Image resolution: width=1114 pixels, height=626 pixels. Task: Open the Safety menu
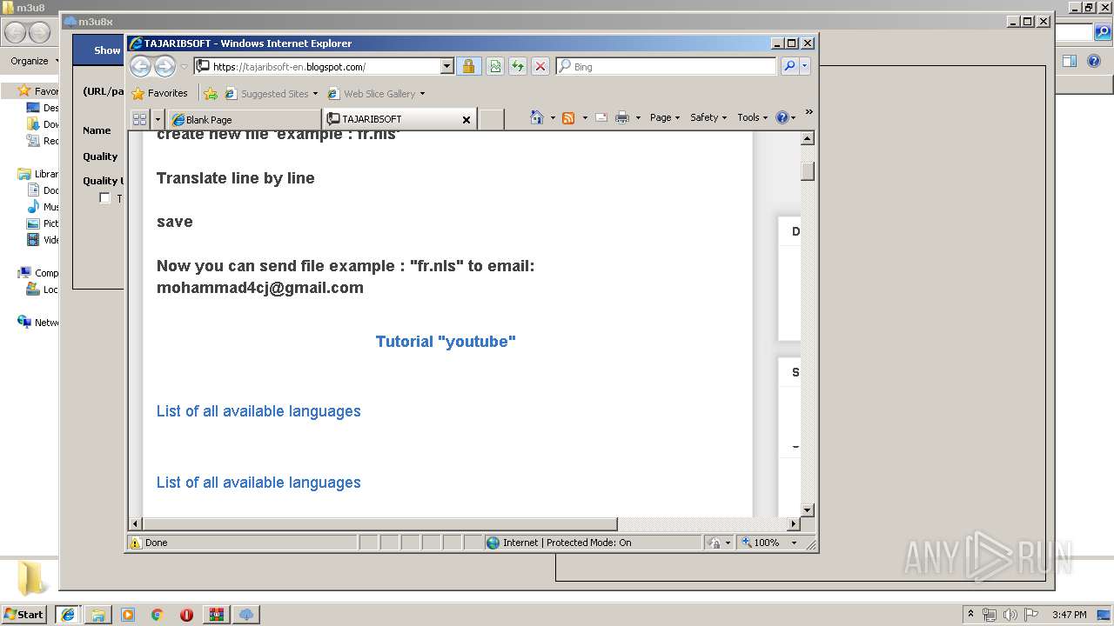point(708,117)
